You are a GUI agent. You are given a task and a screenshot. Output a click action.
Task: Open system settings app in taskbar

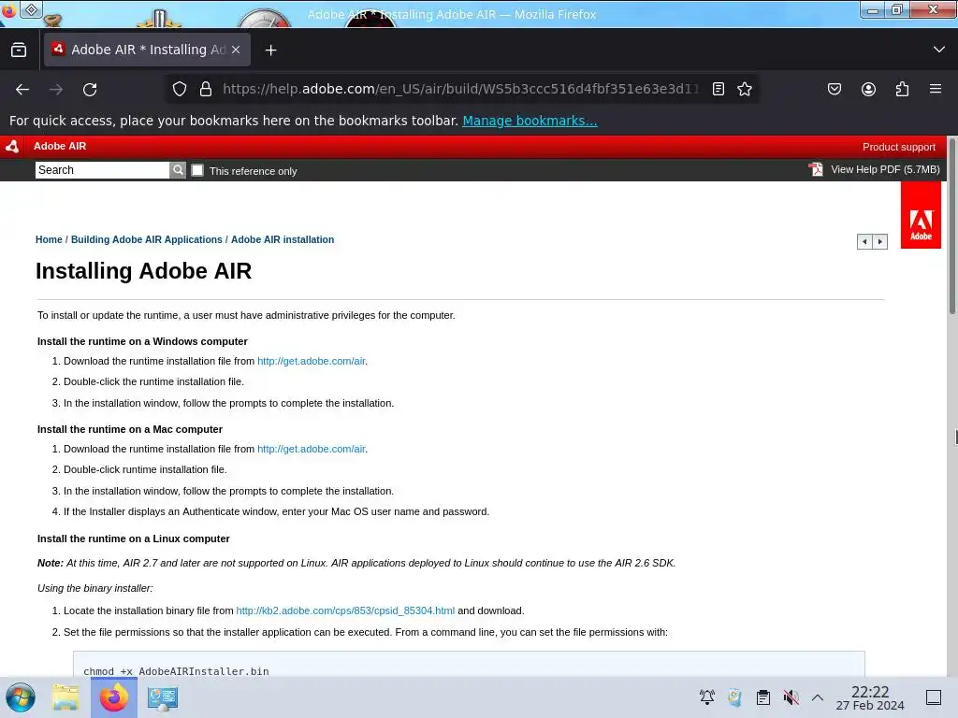163,697
